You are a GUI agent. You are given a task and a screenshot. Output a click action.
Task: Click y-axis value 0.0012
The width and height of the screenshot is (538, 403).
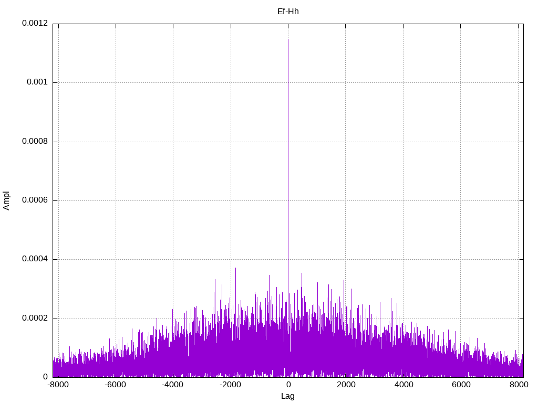[x=35, y=23]
